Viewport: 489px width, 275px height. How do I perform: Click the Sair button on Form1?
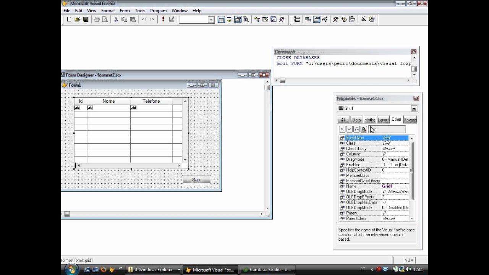point(196,180)
